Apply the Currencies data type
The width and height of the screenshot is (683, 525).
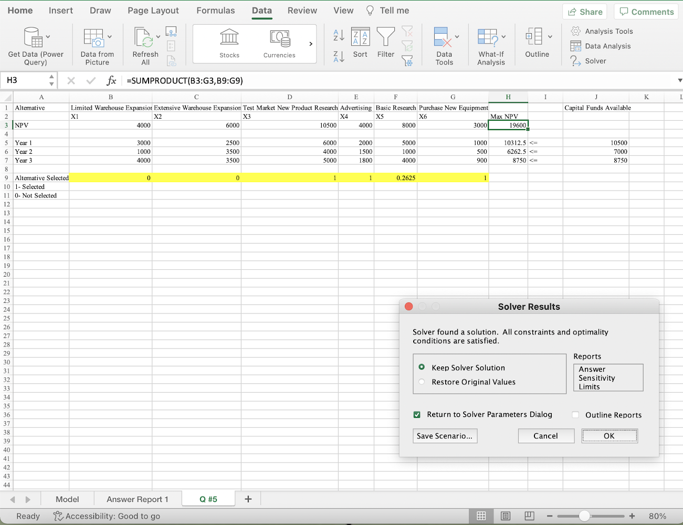279,44
